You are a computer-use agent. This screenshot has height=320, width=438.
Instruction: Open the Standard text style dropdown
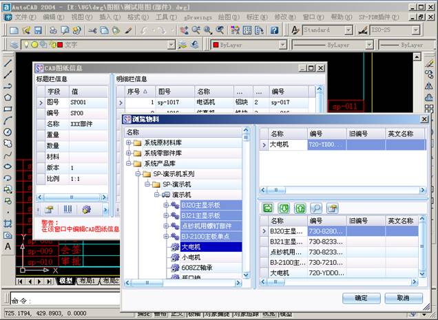[x=348, y=30]
